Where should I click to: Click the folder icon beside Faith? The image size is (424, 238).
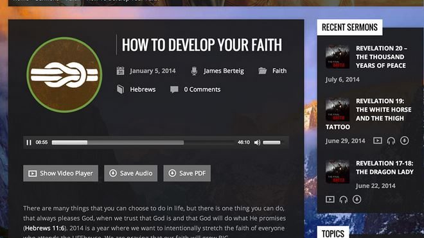(x=262, y=71)
